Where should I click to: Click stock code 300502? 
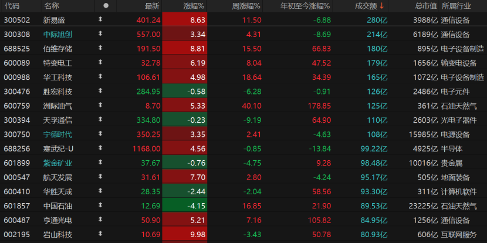tap(17, 20)
